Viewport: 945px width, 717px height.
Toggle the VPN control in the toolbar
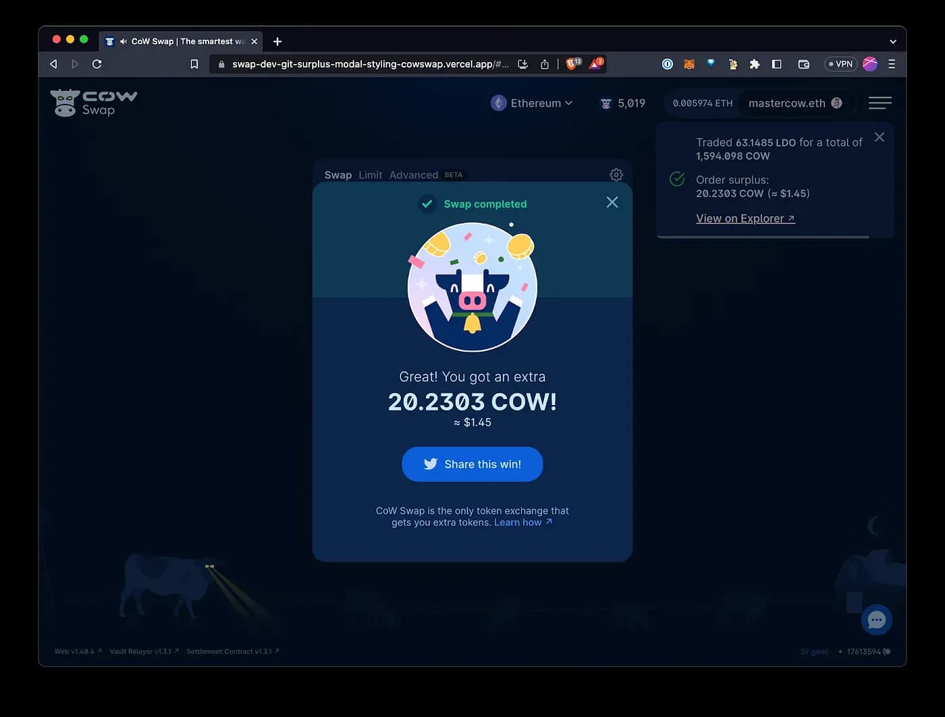[840, 63]
